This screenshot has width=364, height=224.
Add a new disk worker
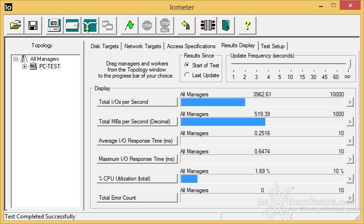click(72, 26)
